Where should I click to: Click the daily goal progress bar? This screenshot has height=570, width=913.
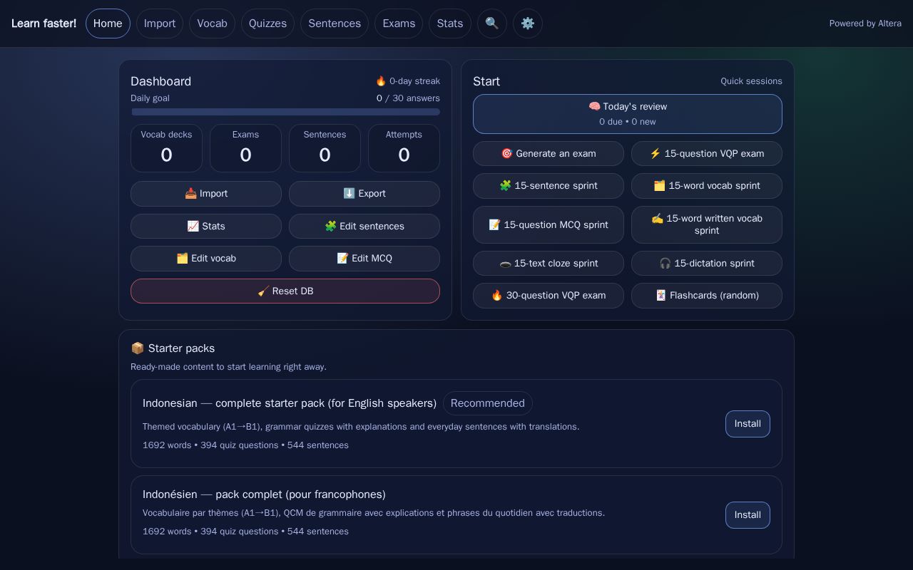(x=285, y=112)
